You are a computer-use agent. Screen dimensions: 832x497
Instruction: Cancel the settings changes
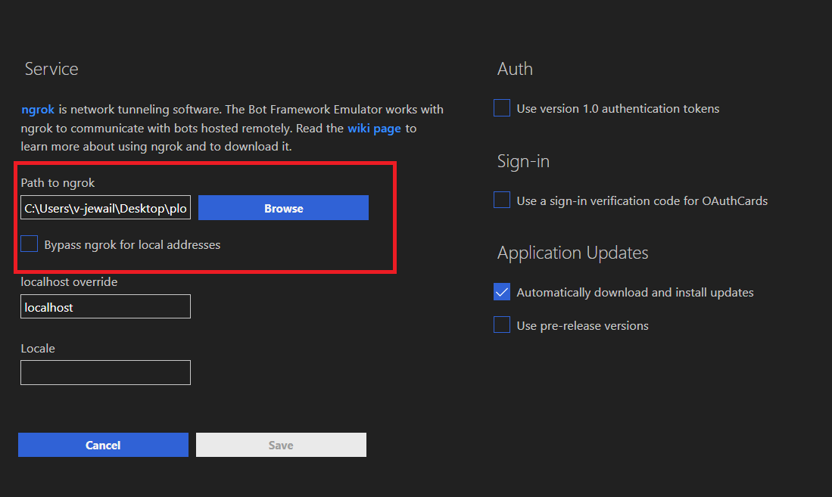[103, 445]
